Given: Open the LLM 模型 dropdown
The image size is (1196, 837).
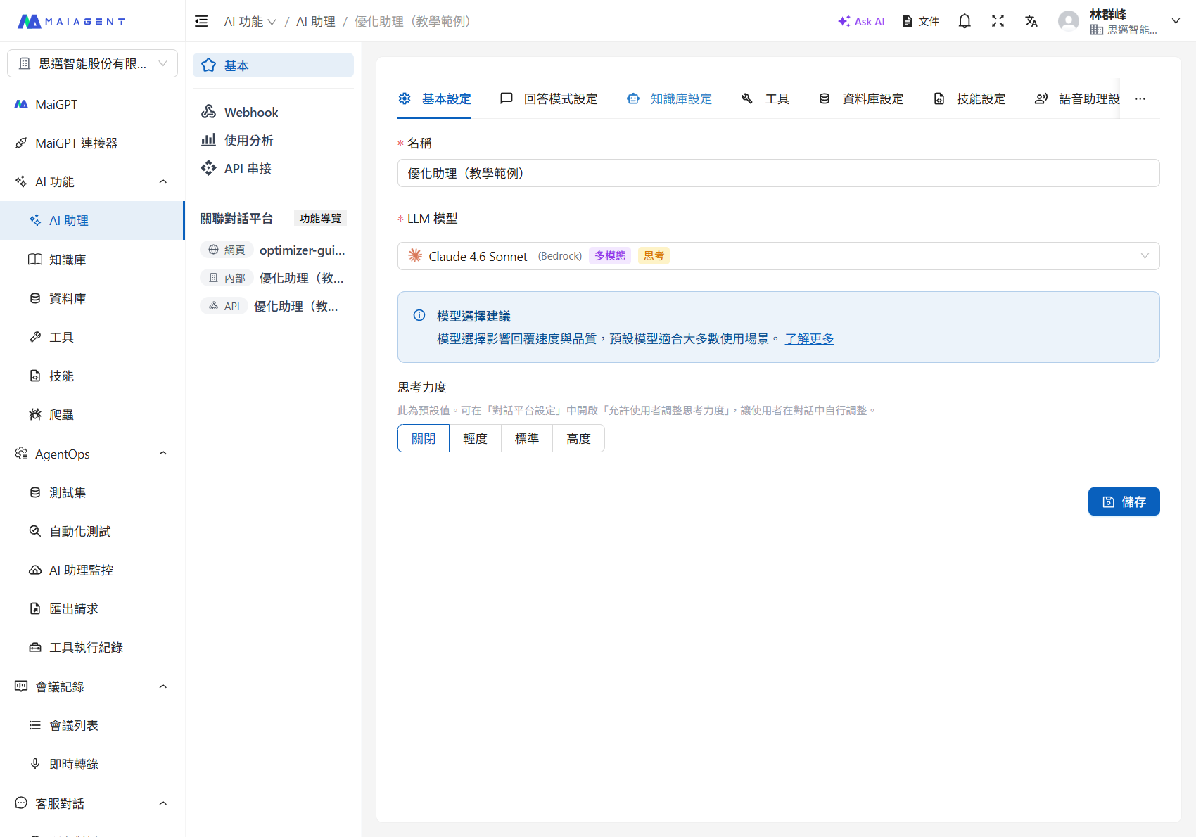Looking at the screenshot, I should 778,256.
